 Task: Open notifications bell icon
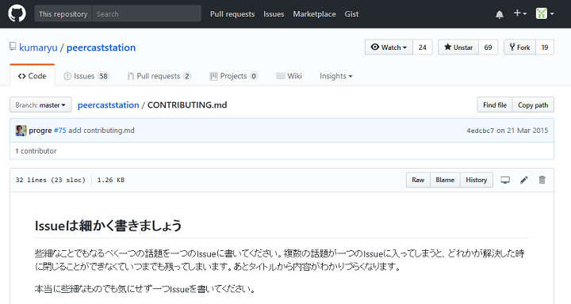(500, 14)
